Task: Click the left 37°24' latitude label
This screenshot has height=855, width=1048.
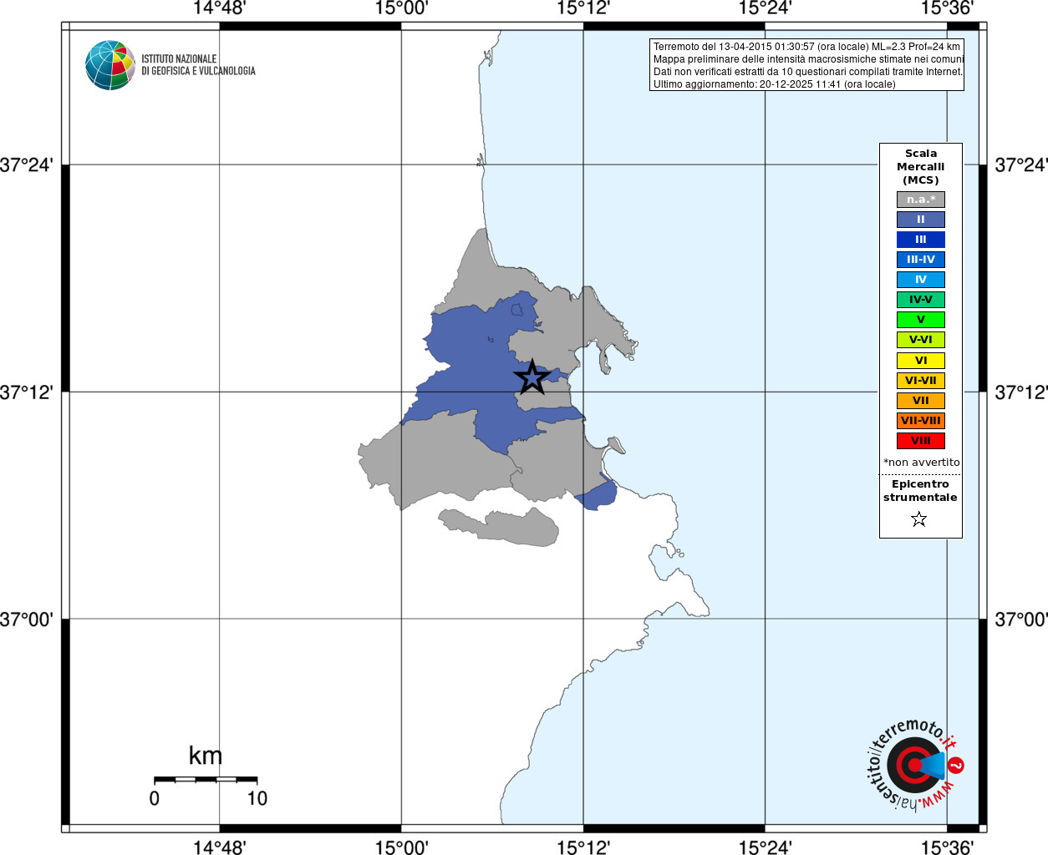Action: [26, 164]
